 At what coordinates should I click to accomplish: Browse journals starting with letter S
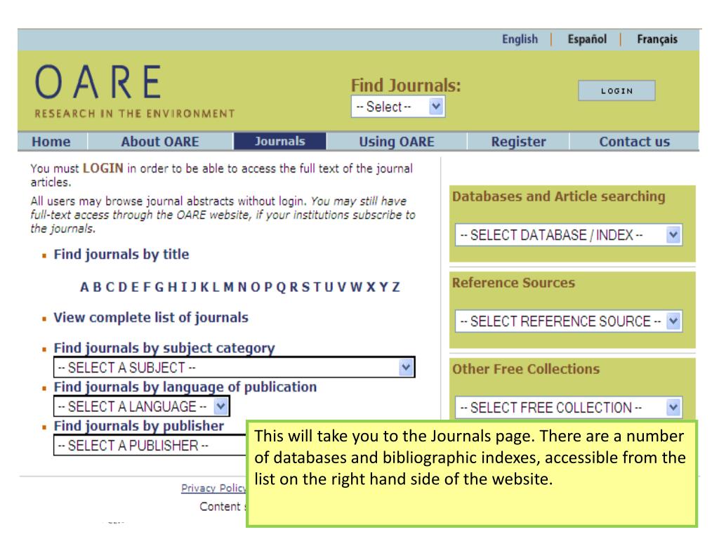point(305,287)
